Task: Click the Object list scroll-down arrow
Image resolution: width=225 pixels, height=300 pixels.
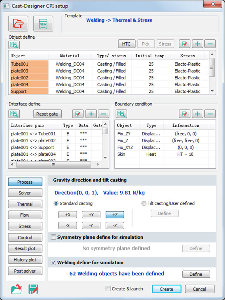Action: 212,91
